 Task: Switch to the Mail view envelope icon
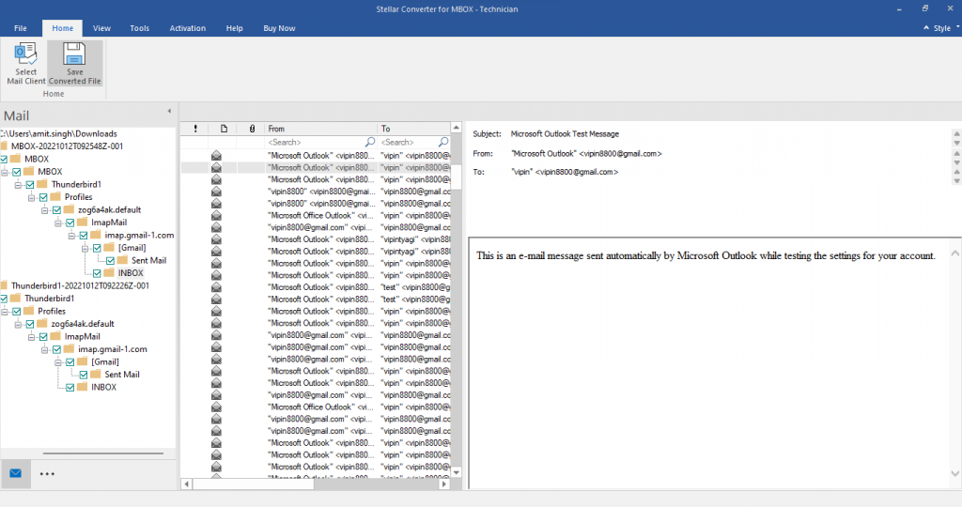click(15, 473)
